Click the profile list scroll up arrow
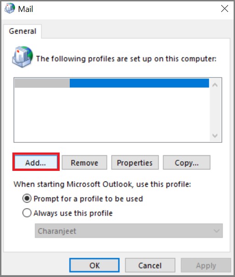The height and width of the screenshot is (277, 235). point(215,85)
